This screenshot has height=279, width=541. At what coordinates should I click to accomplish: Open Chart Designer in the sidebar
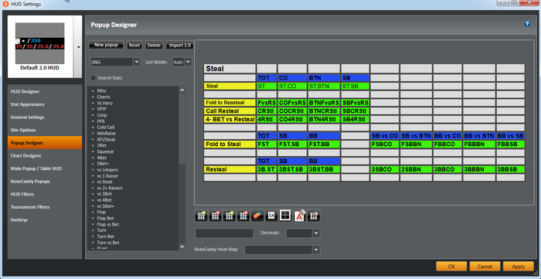[x=45, y=155]
